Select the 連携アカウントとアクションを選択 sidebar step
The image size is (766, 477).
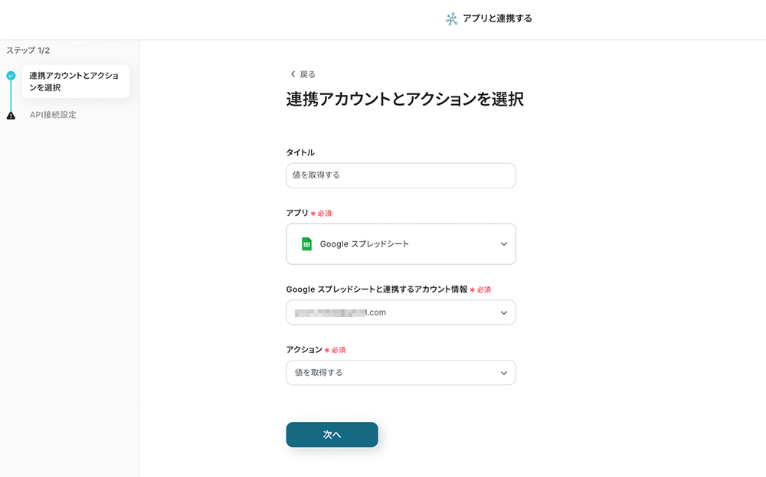[74, 81]
